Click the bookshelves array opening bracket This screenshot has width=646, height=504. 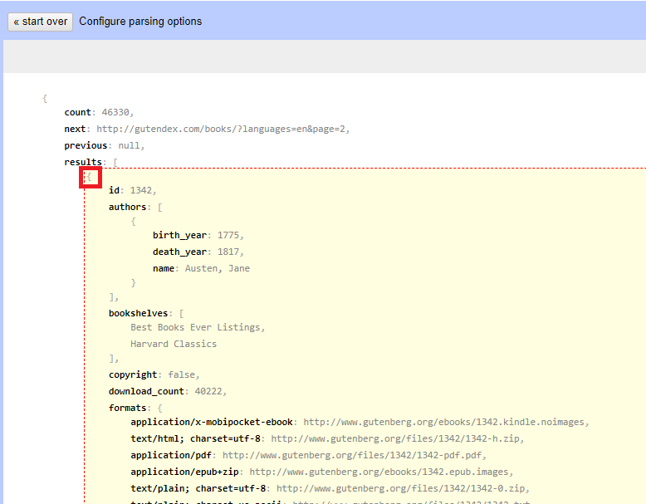click(x=182, y=313)
